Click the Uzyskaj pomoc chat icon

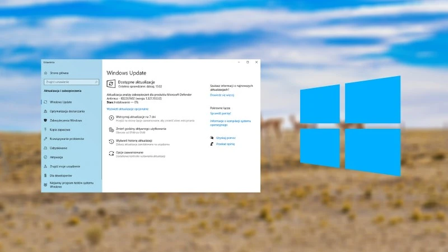coord(212,138)
